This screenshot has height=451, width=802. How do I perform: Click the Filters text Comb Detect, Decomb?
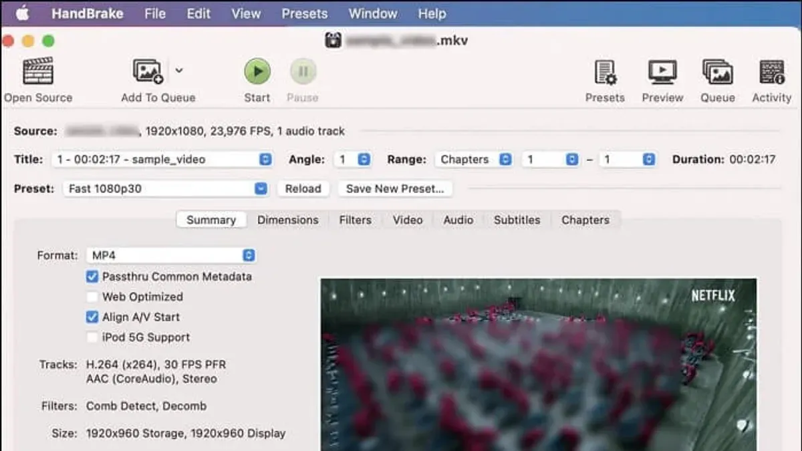tap(146, 406)
